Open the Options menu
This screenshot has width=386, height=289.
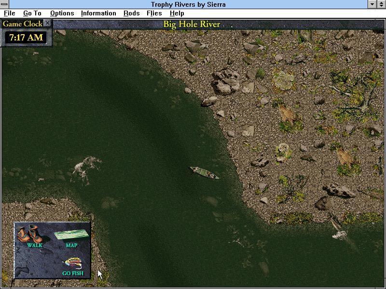pyautogui.click(x=62, y=13)
